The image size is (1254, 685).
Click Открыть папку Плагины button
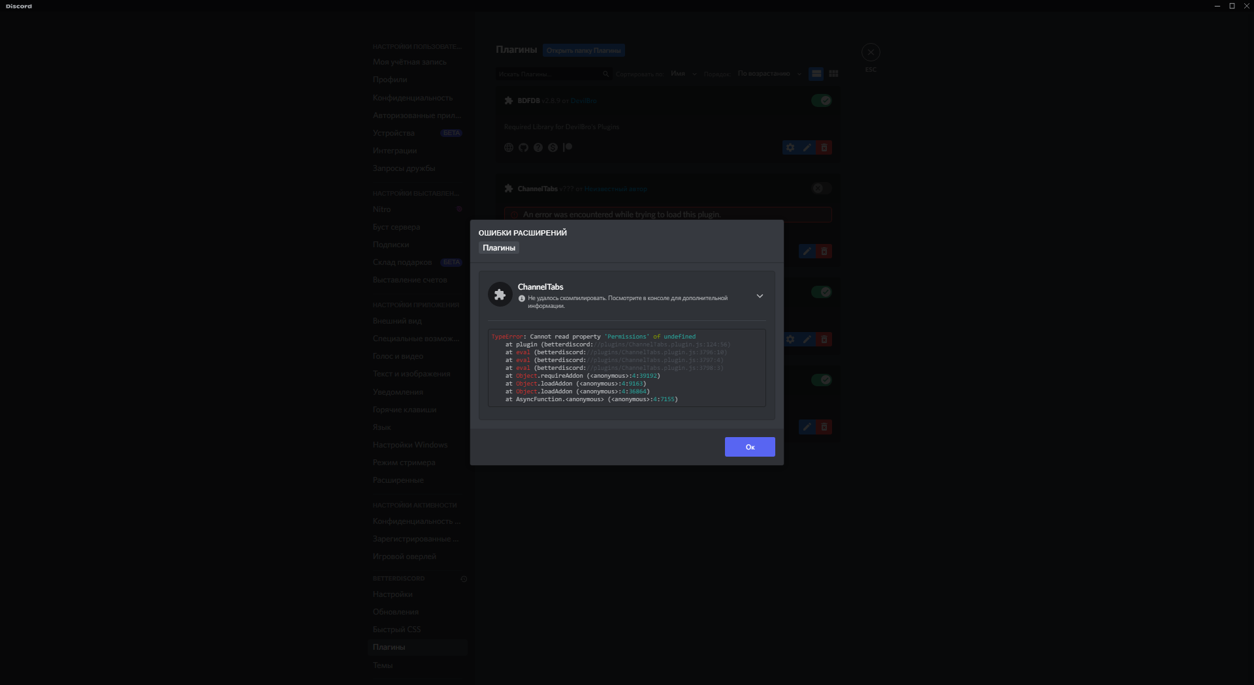pyautogui.click(x=583, y=50)
